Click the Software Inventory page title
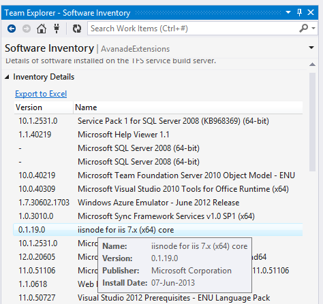This screenshot has width=323, height=304. pos(50,48)
